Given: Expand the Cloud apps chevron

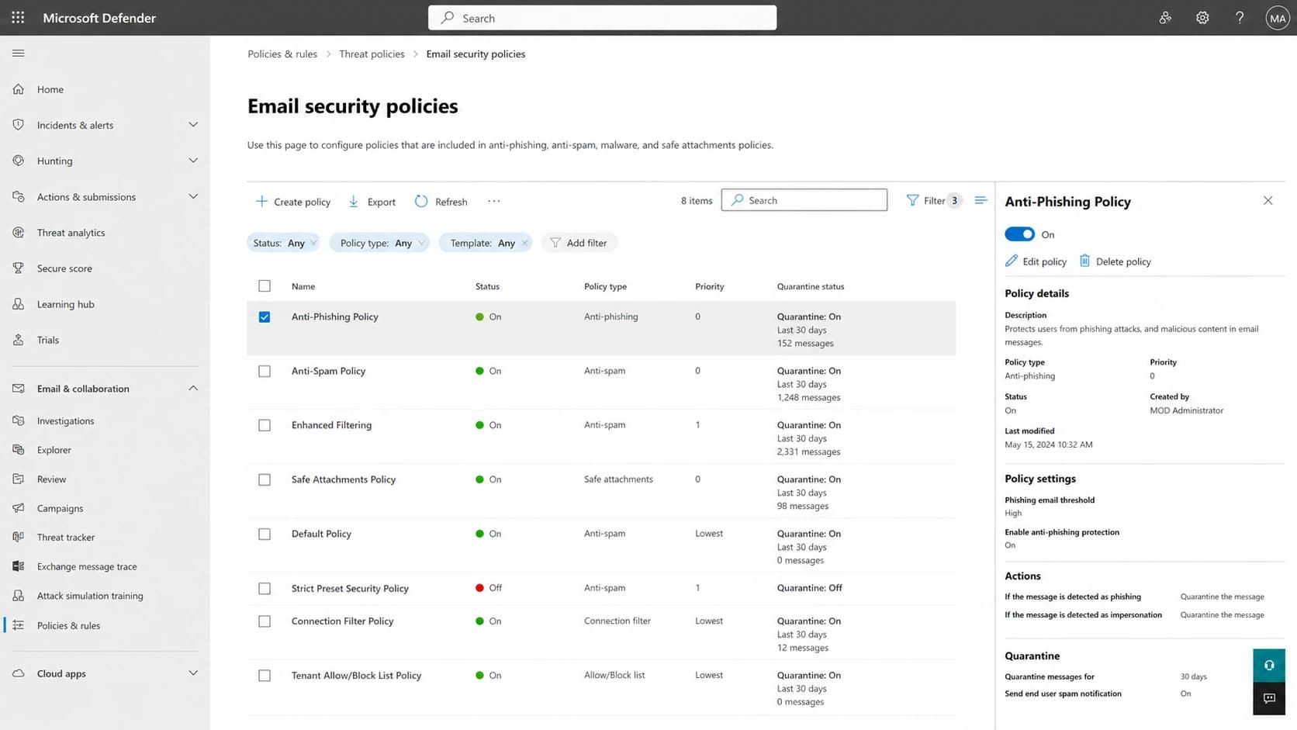Looking at the screenshot, I should tap(193, 673).
